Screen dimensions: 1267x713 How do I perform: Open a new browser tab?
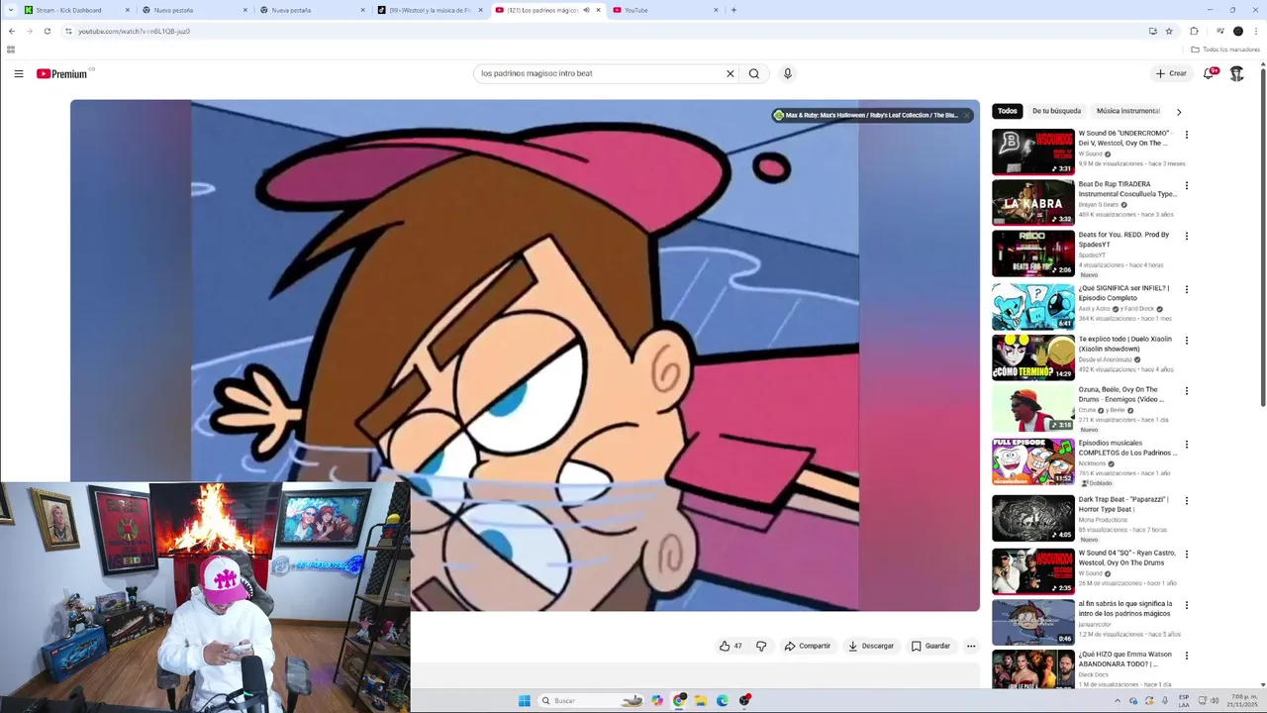click(733, 10)
